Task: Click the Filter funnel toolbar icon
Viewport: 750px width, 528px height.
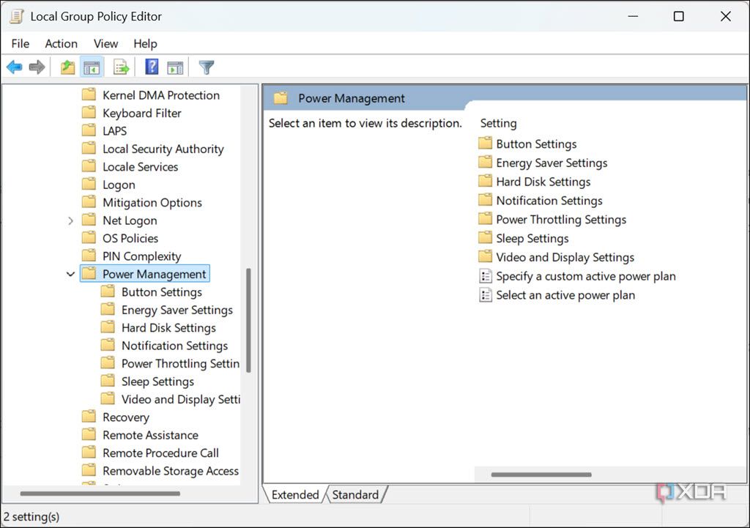Action: pyautogui.click(x=207, y=67)
